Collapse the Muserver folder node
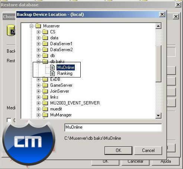 tap(31, 26)
